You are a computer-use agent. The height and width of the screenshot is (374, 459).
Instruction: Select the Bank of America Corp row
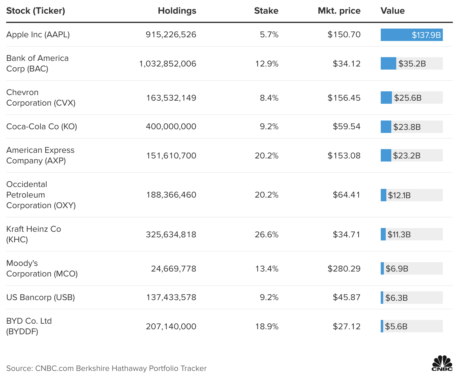coord(37,63)
